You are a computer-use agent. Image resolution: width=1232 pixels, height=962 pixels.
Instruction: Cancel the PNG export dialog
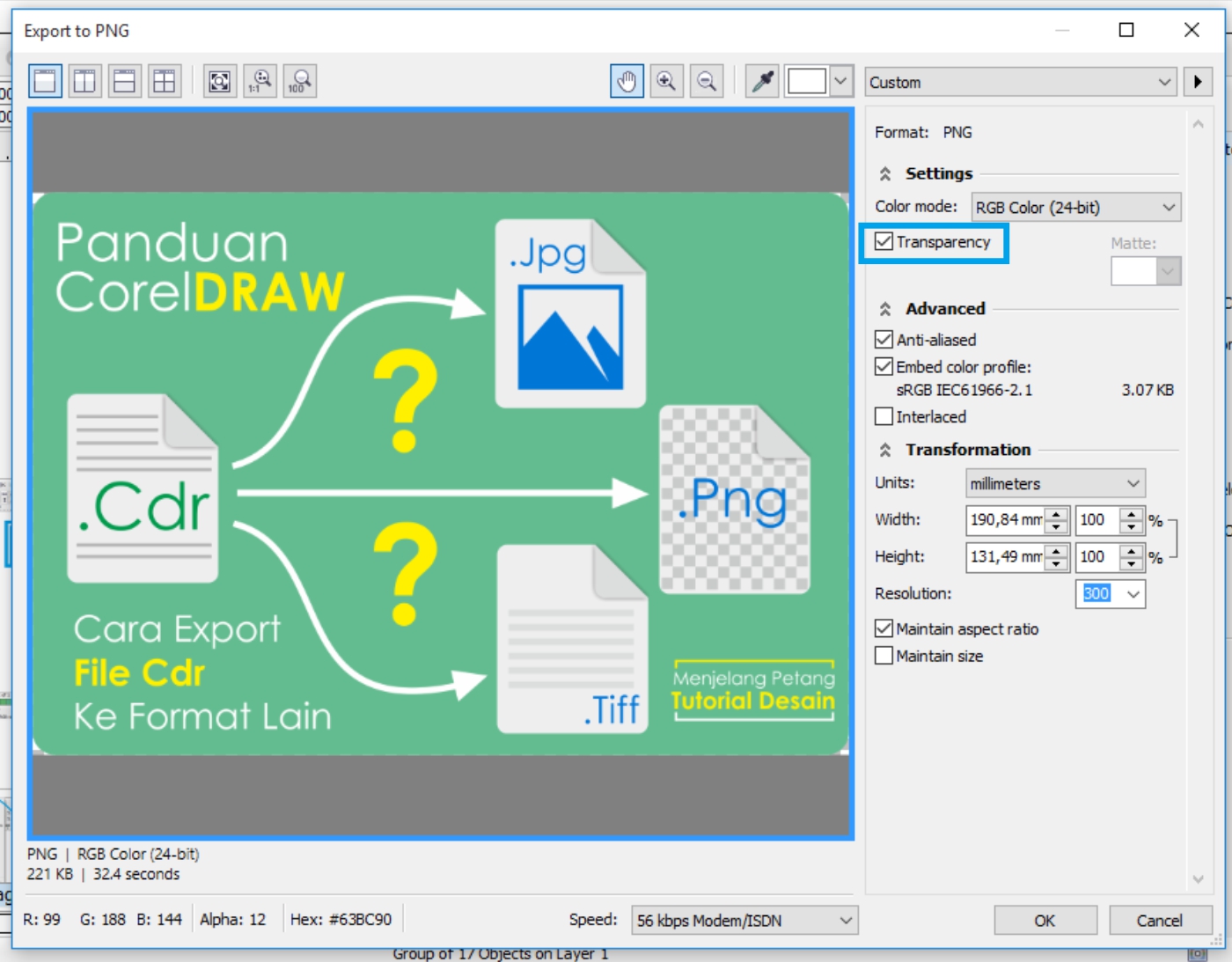point(1159,920)
